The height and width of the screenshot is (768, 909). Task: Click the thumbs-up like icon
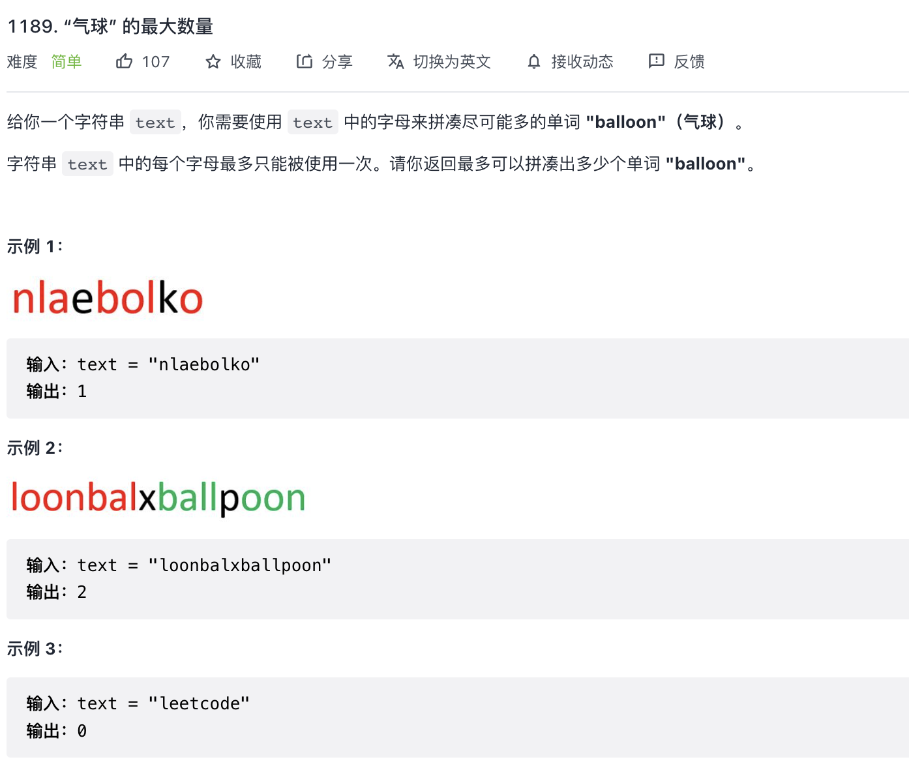[124, 61]
